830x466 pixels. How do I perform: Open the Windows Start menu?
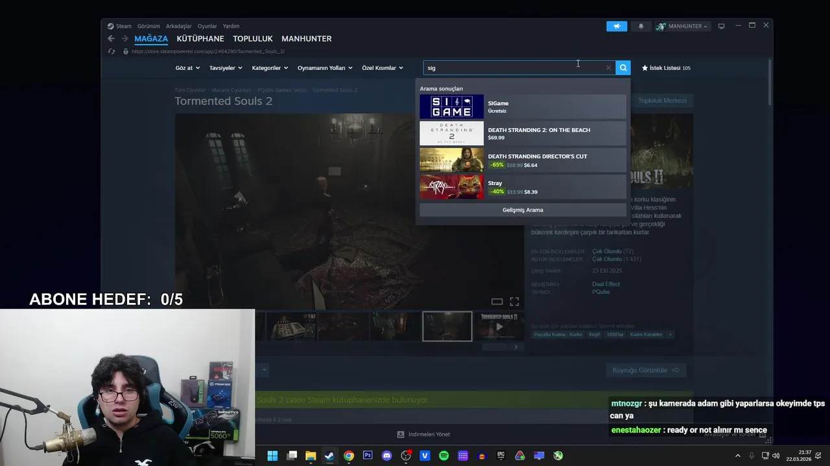point(272,456)
